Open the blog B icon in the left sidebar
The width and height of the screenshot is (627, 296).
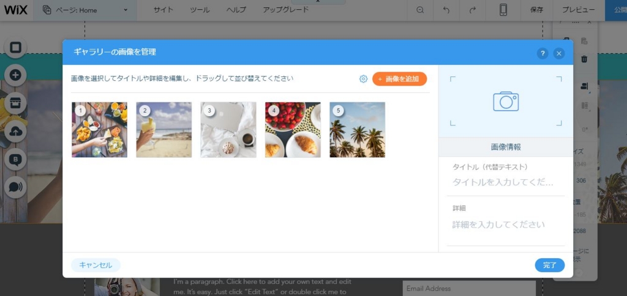coord(15,160)
